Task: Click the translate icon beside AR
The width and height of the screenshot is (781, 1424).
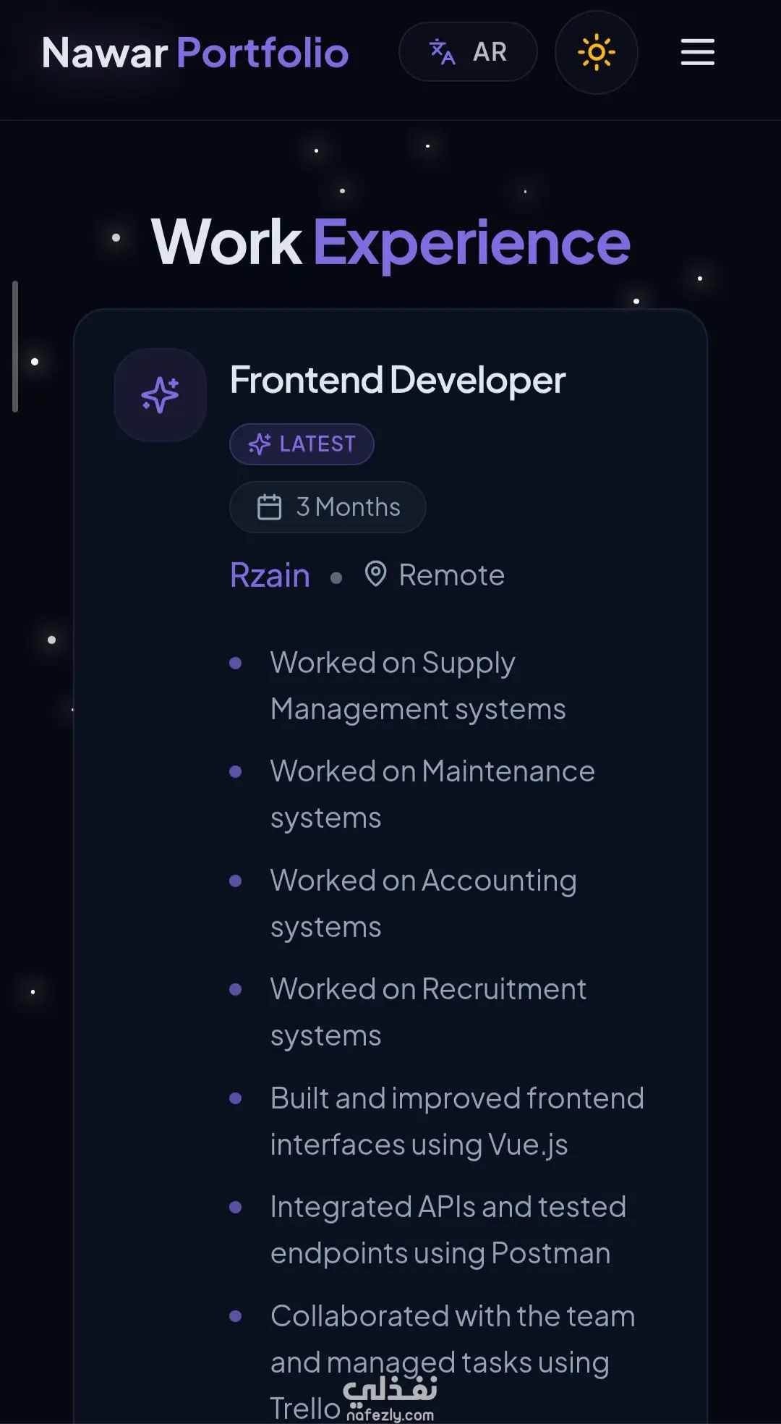Action: [x=442, y=52]
